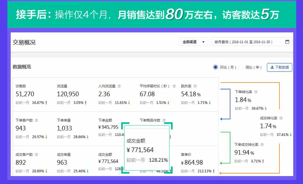Image resolution: width=303 pixels, height=184 pixels.
Task: Click the 跳失率 value 54.18%
Action: (x=191, y=94)
